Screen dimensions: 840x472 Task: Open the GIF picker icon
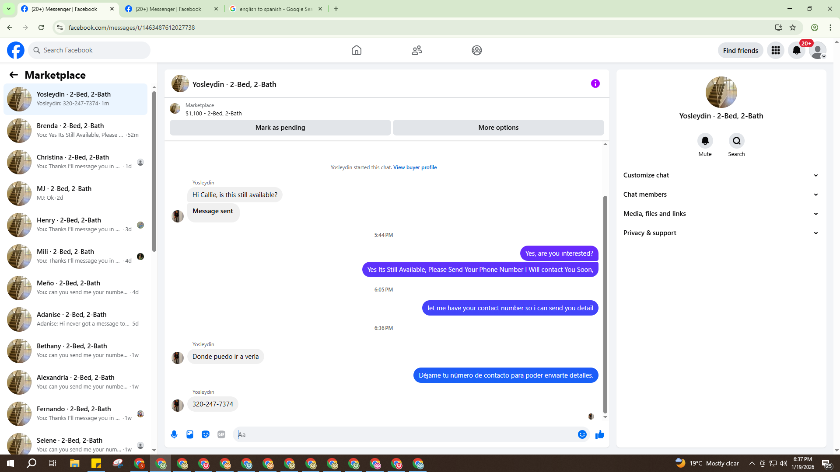click(221, 434)
